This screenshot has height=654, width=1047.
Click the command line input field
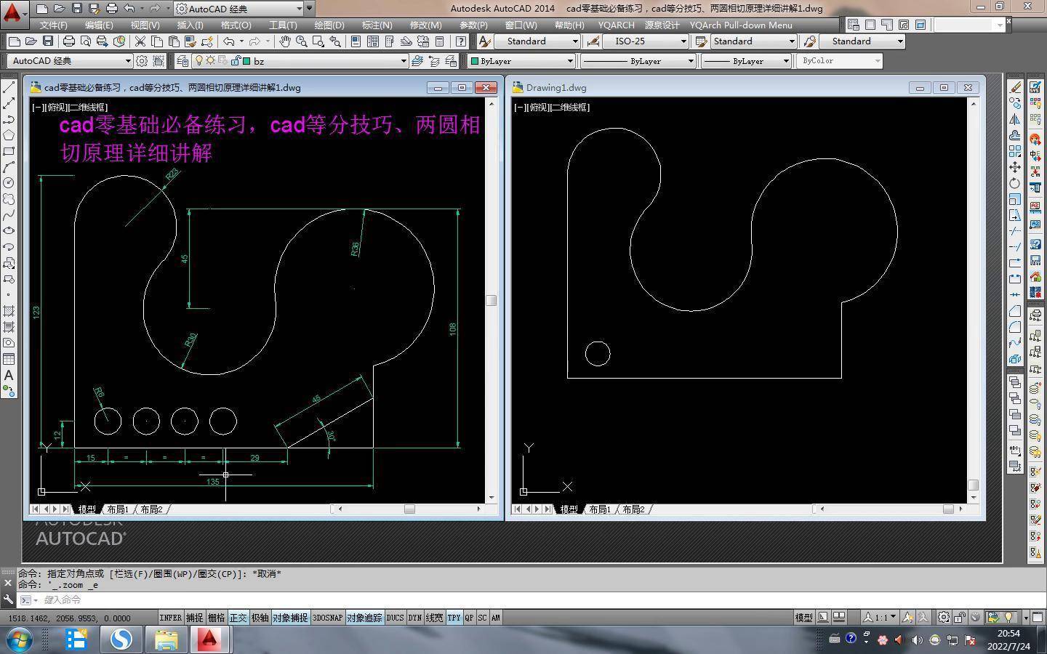point(291,599)
